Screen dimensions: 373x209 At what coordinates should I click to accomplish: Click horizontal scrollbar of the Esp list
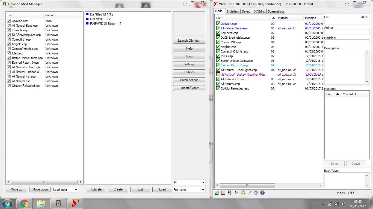tap(45, 182)
